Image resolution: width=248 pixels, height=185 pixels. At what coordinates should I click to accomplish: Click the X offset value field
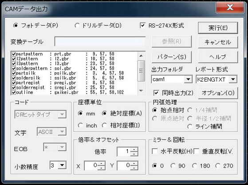(91, 165)
